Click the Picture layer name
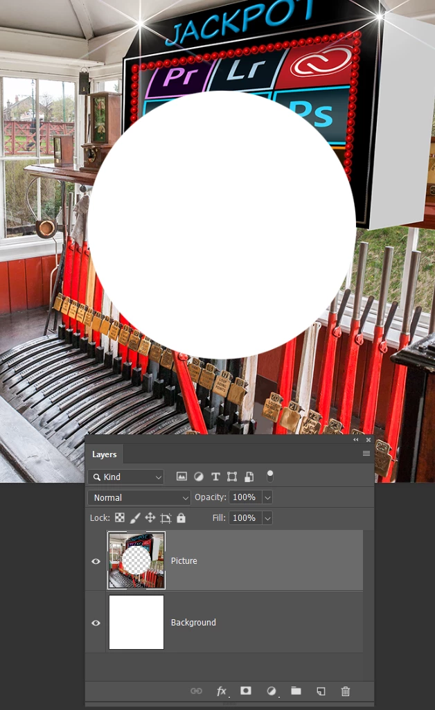The width and height of the screenshot is (435, 710). (x=184, y=560)
